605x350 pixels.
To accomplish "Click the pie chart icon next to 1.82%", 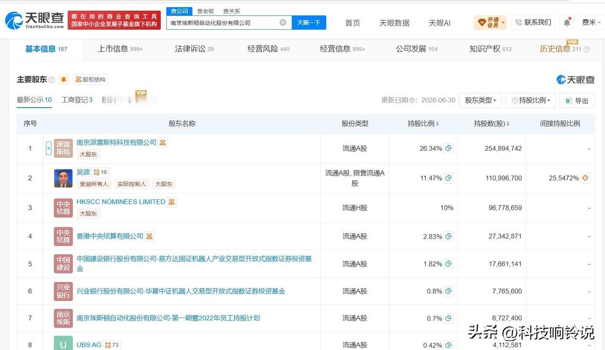I will [x=448, y=264].
